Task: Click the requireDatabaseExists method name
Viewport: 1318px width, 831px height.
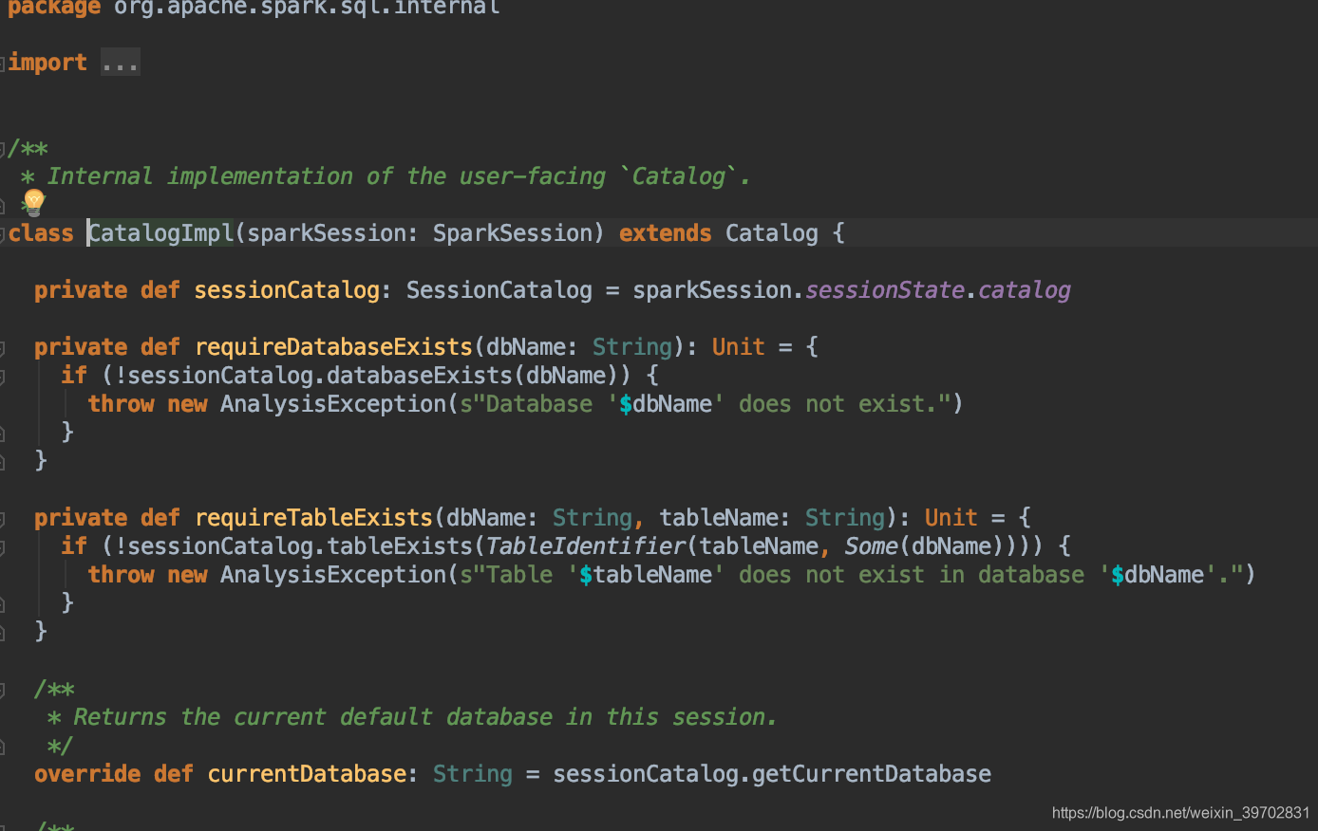Action: [x=333, y=347]
